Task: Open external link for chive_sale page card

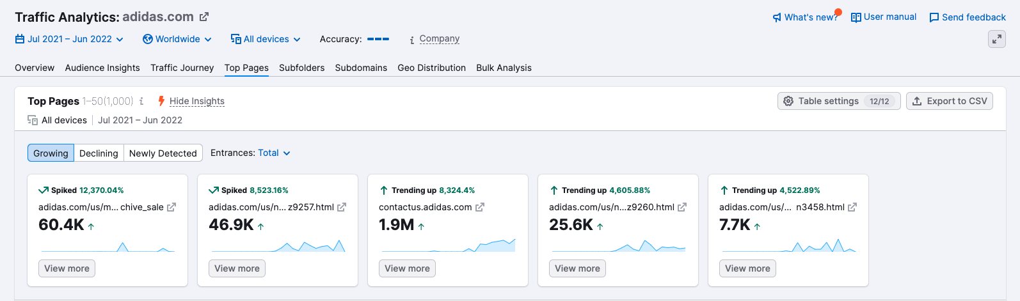Action: [x=171, y=207]
